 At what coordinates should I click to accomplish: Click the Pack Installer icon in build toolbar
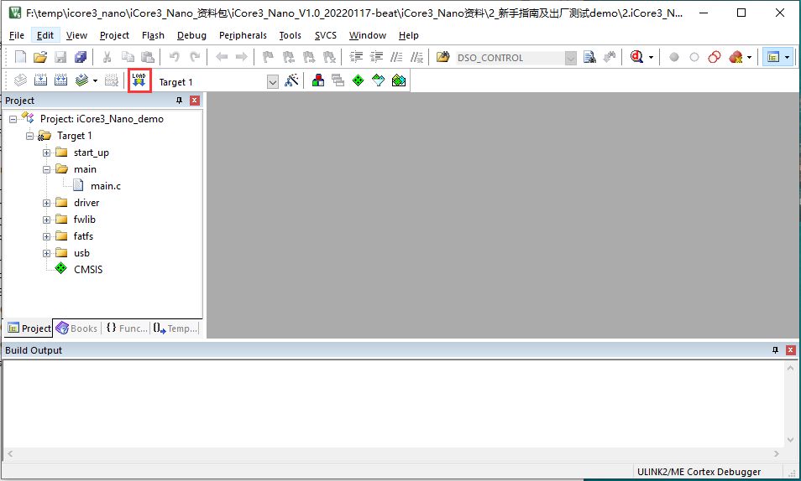399,81
